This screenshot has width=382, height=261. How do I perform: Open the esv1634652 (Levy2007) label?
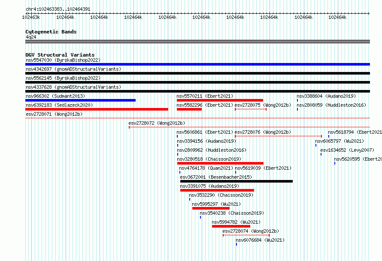click(x=347, y=150)
